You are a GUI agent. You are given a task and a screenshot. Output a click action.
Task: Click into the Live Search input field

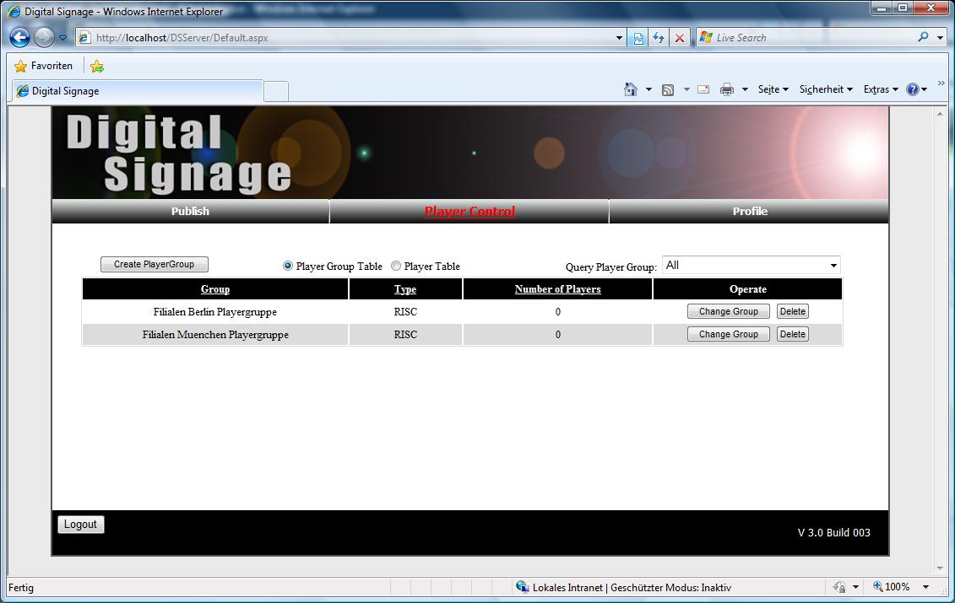(x=811, y=38)
